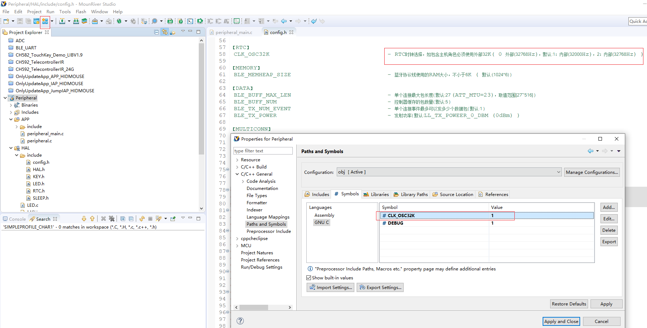Open the Tools menu
Screen dimensions: 647x328
click(65, 12)
